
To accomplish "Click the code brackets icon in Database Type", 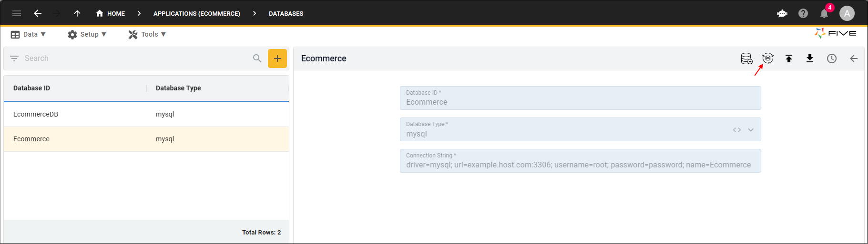I will (x=737, y=130).
